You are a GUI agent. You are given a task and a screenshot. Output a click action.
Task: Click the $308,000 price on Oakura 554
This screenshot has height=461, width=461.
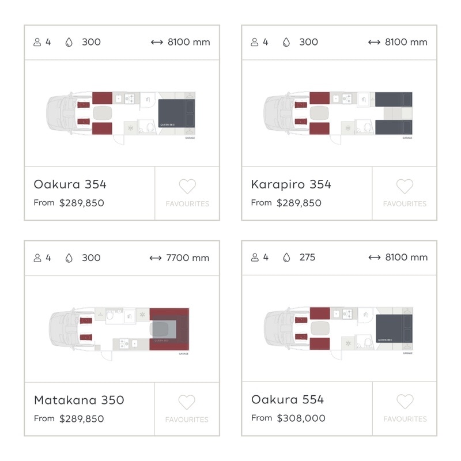tap(301, 418)
